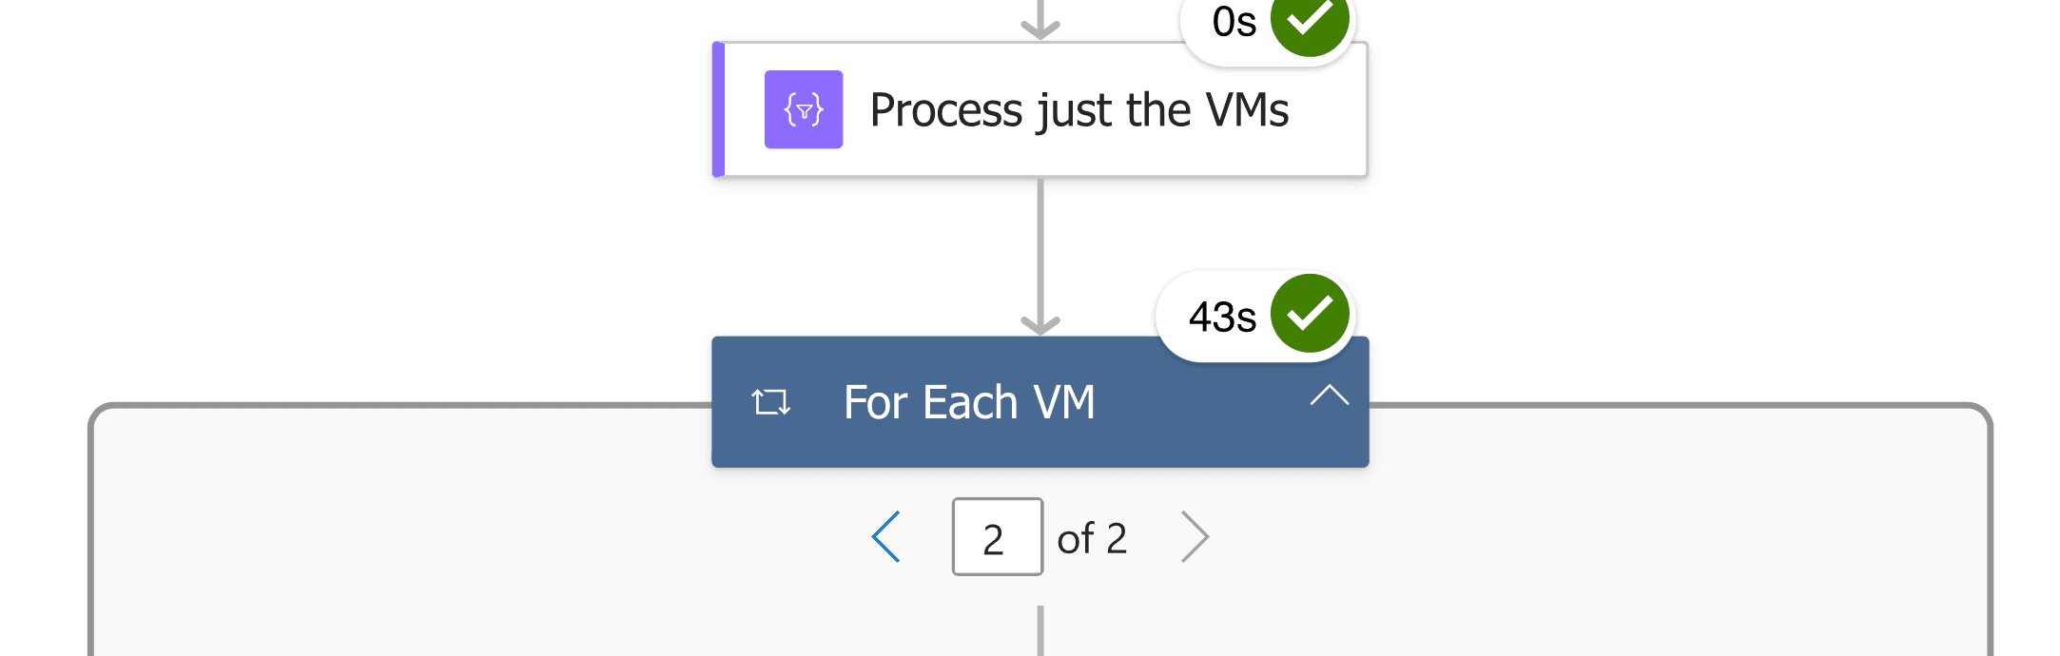The image size is (2060, 656).
Task: Go to the previous loop iteration
Action: coord(886,537)
